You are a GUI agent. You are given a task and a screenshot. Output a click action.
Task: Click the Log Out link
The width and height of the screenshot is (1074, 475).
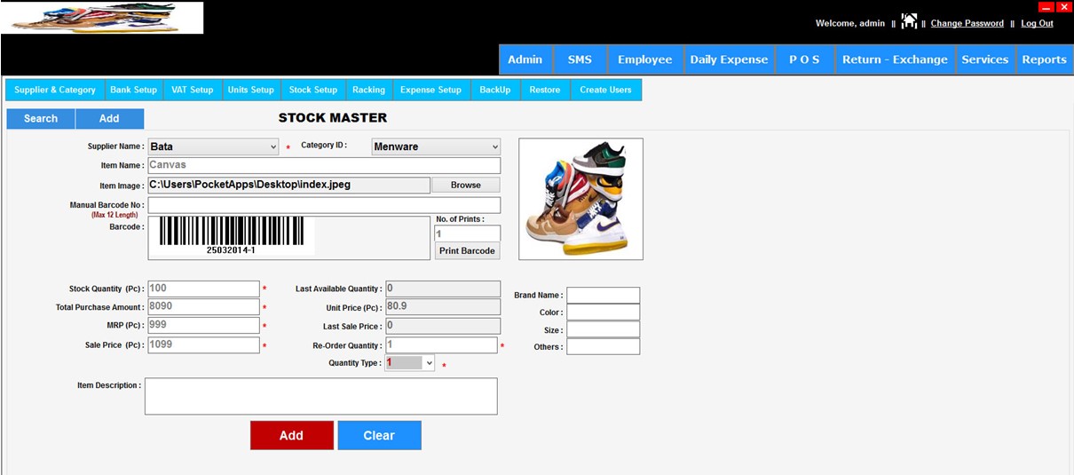1037,23
